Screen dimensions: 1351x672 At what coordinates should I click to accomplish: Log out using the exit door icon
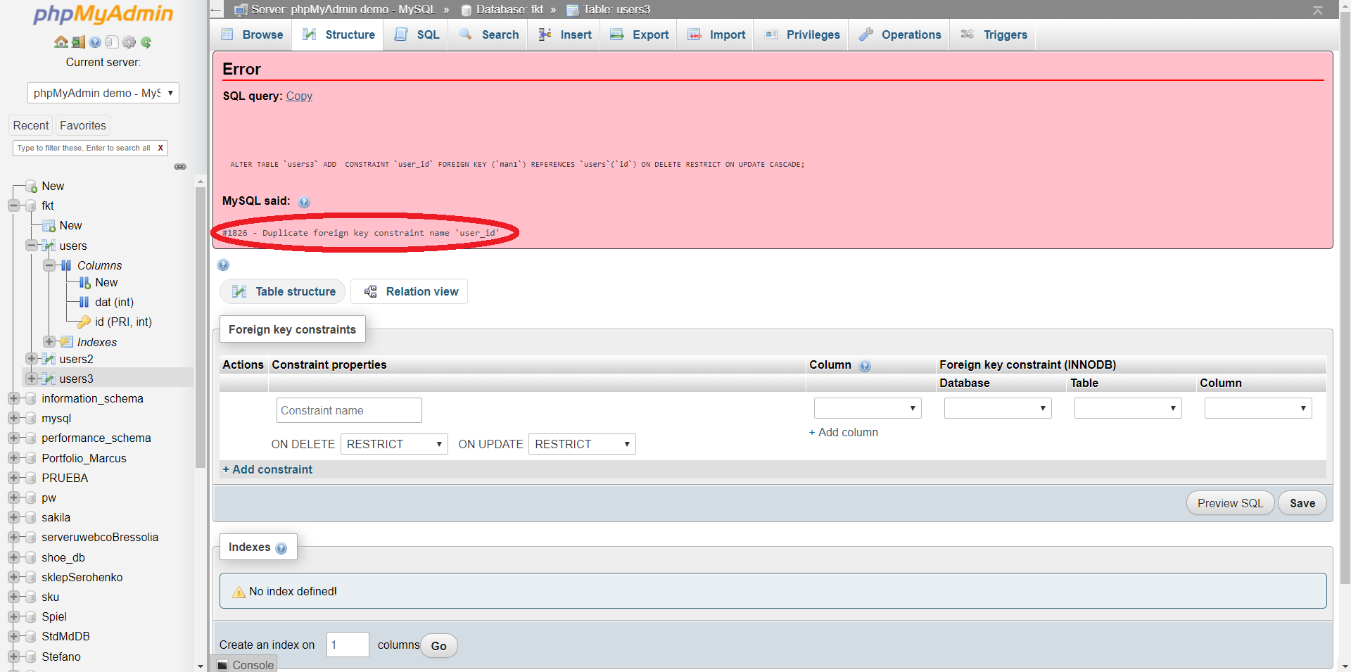pos(77,42)
